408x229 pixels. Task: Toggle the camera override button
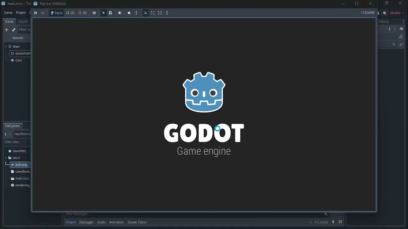[129, 13]
